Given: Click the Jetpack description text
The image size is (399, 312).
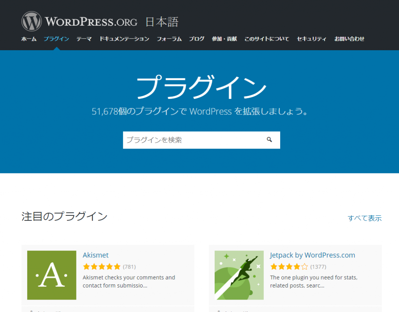Looking at the screenshot, I should click(x=314, y=282).
